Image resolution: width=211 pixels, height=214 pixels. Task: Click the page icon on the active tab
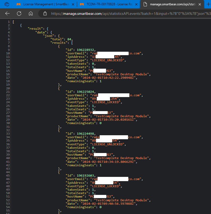(x=145, y=5)
